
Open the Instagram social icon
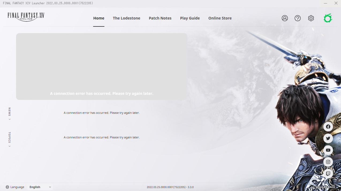pos(328,162)
